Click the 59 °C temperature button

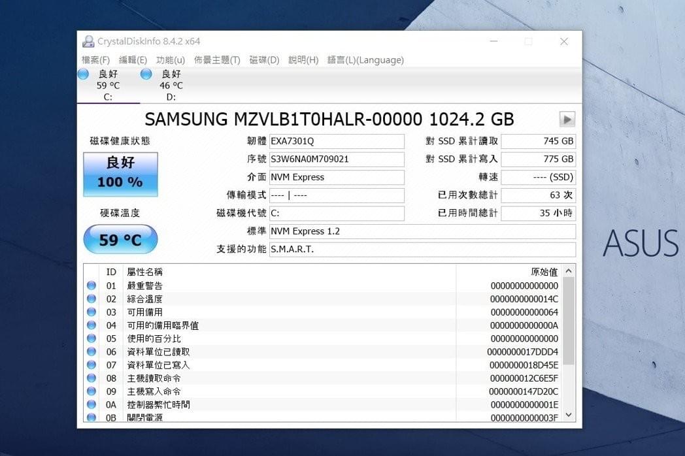click(120, 239)
